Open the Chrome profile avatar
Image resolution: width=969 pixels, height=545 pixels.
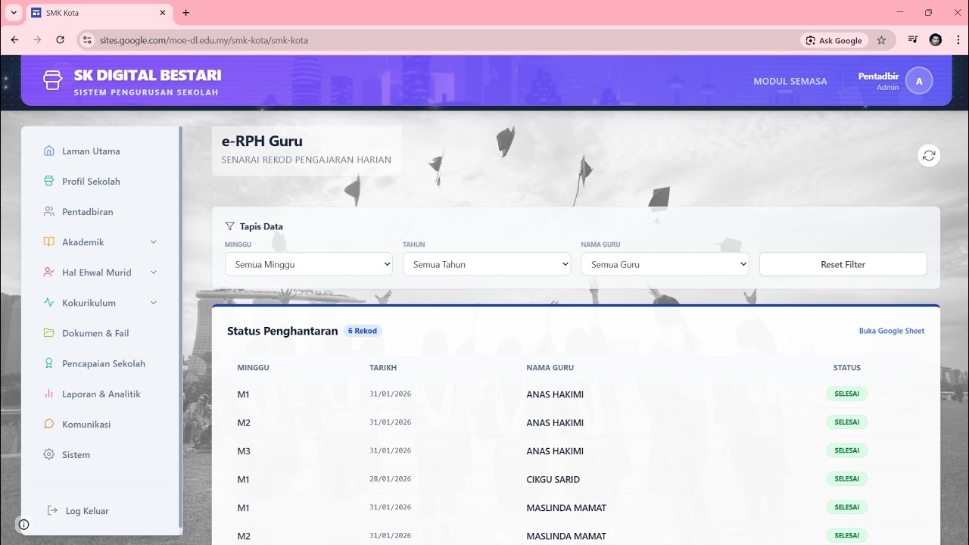(x=936, y=40)
